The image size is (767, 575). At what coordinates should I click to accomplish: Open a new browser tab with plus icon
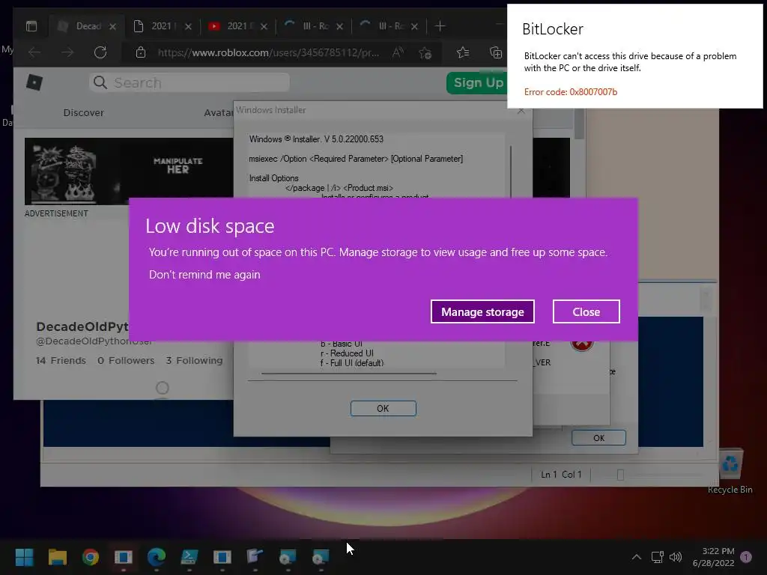[440, 26]
